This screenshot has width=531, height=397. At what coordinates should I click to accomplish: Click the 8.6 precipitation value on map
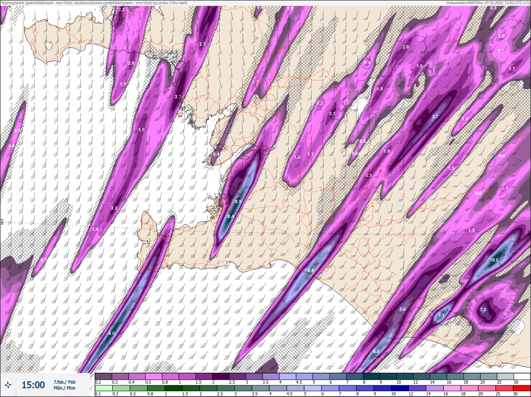coord(111,333)
